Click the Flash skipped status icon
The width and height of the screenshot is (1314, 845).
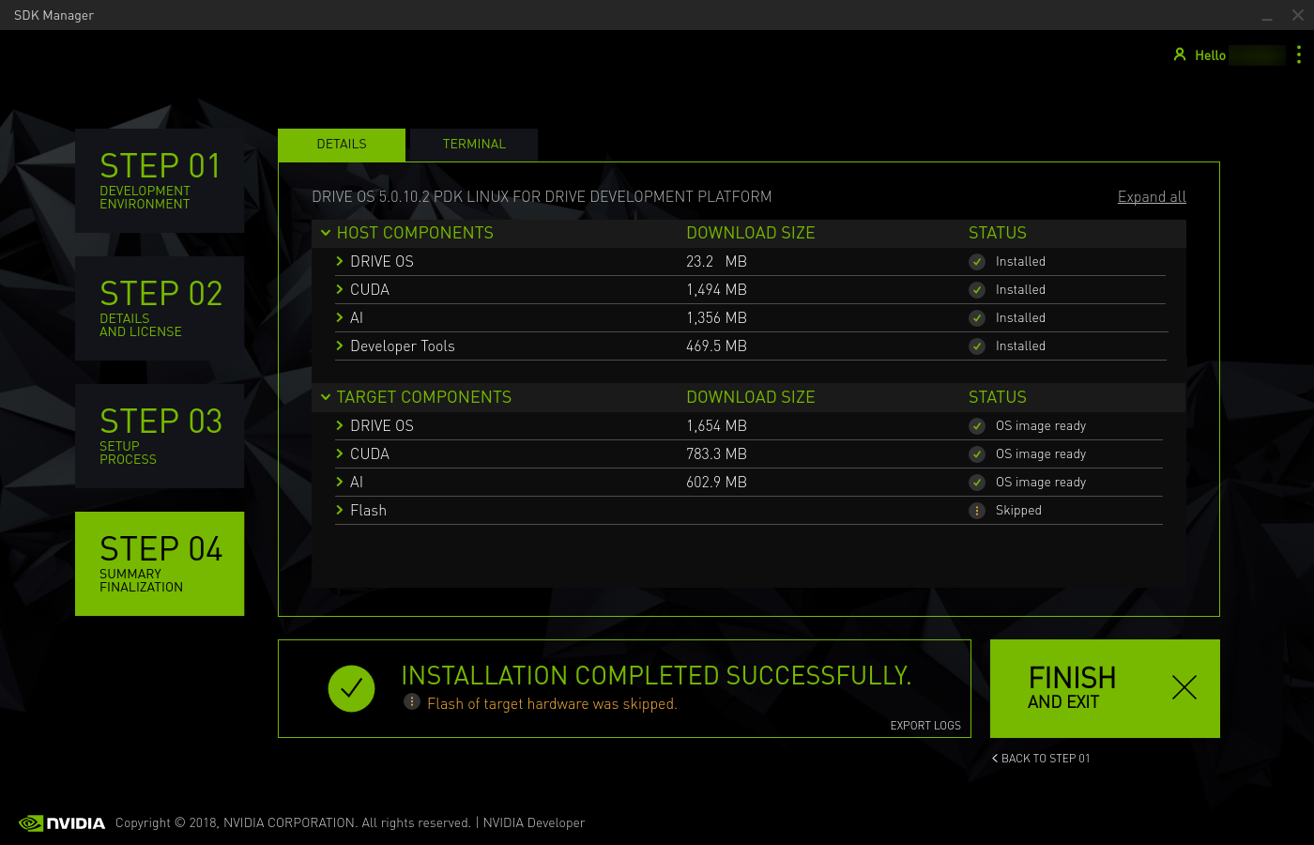point(977,511)
